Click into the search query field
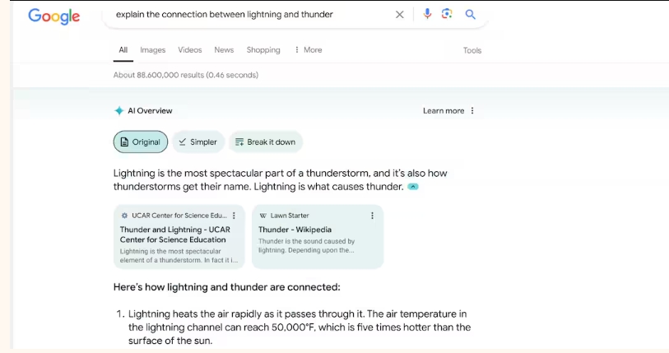Screen dimensions: 669x353 click(247, 14)
